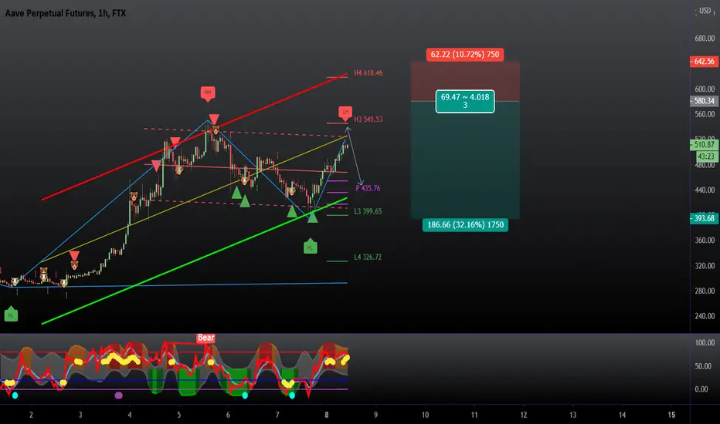Click the bear emoji at the chart's highest peak

pos(216,130)
